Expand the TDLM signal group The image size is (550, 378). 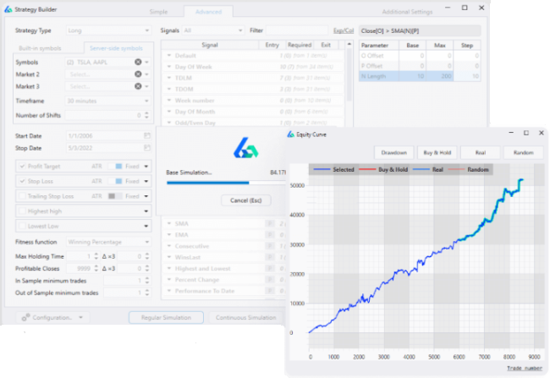tap(169, 78)
